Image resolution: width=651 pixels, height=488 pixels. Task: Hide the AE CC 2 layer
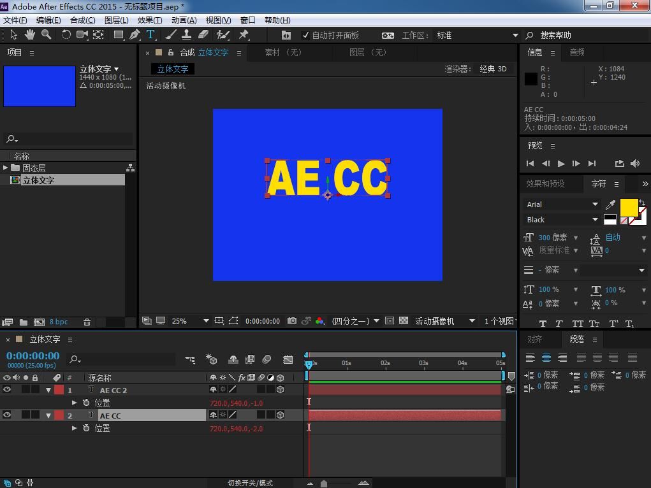pos(6,390)
